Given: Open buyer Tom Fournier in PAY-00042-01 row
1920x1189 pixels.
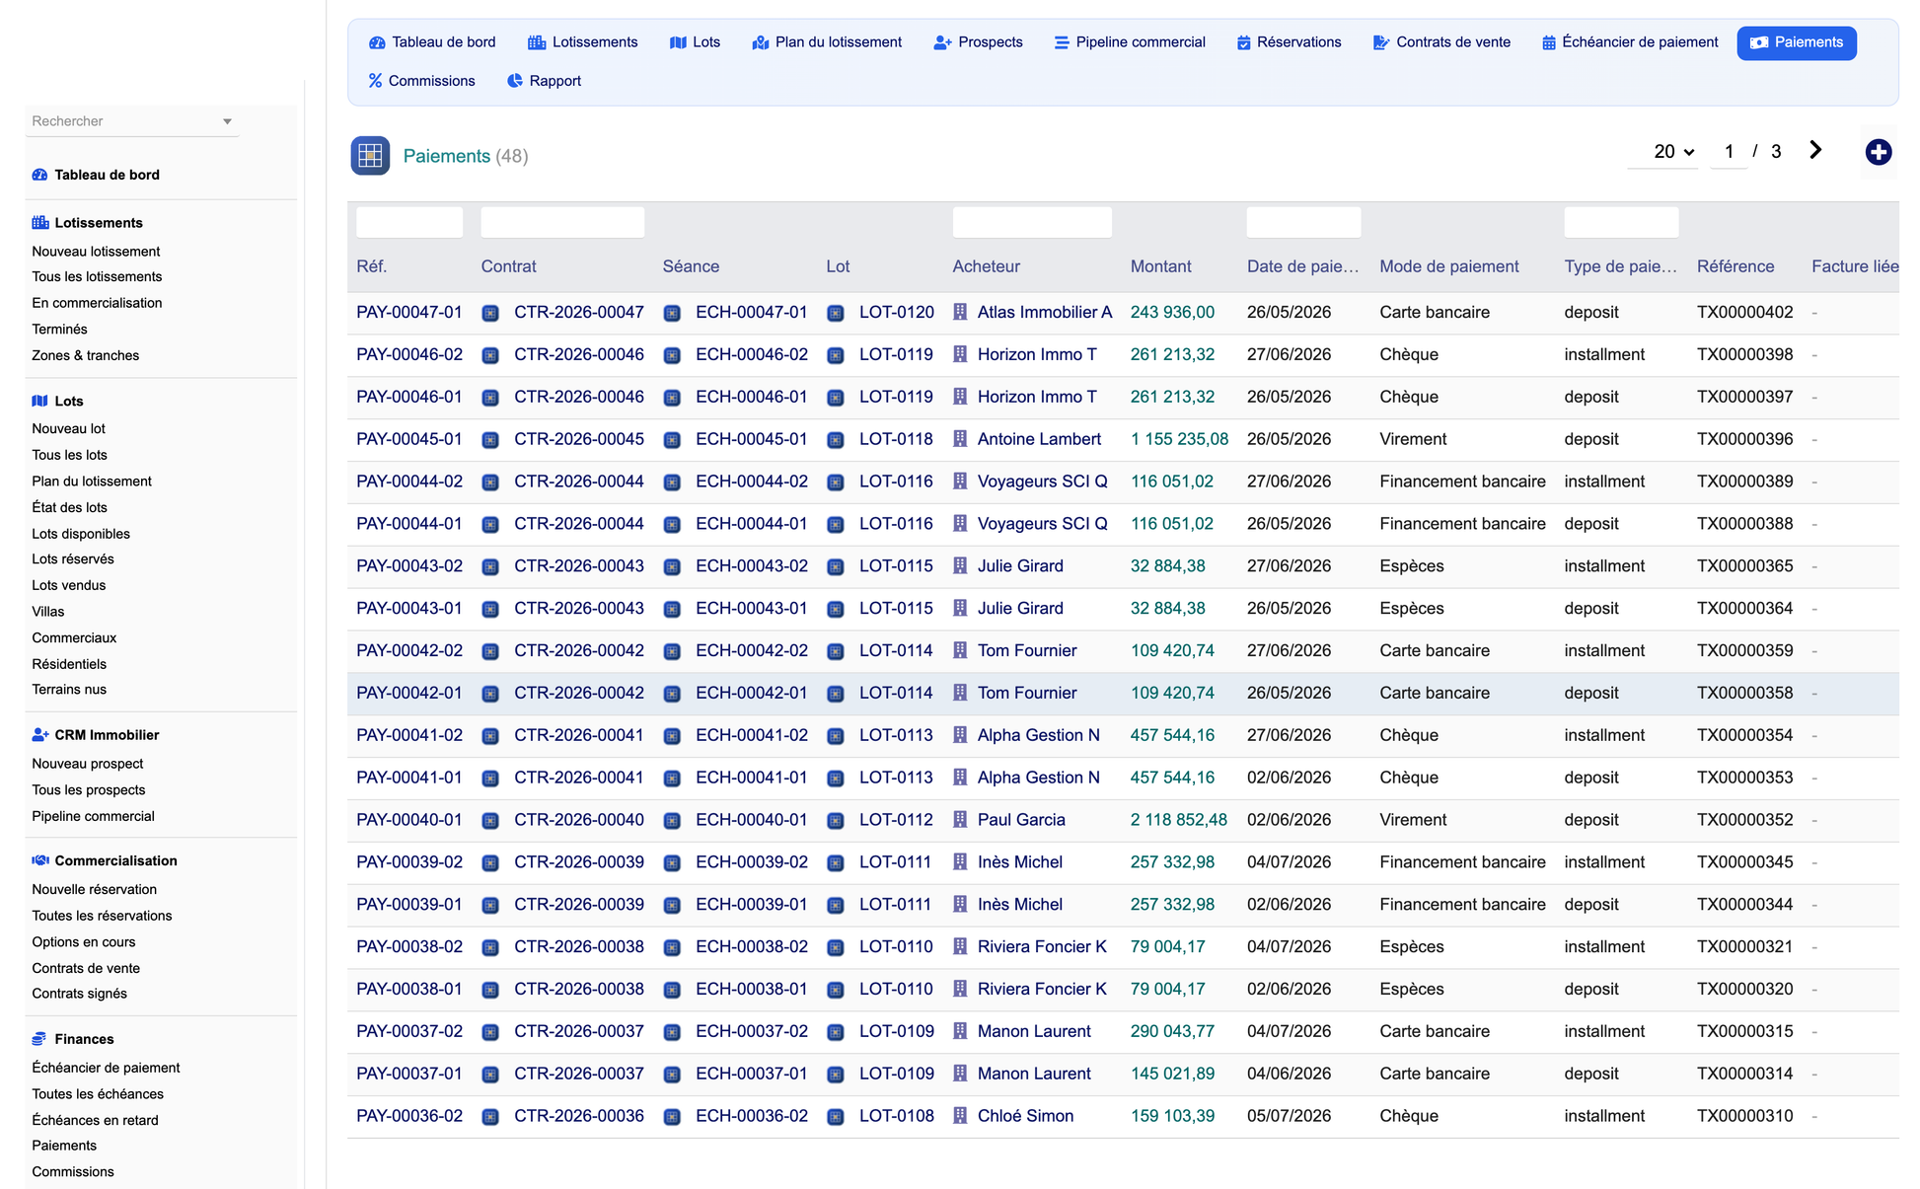Looking at the screenshot, I should (x=1027, y=693).
